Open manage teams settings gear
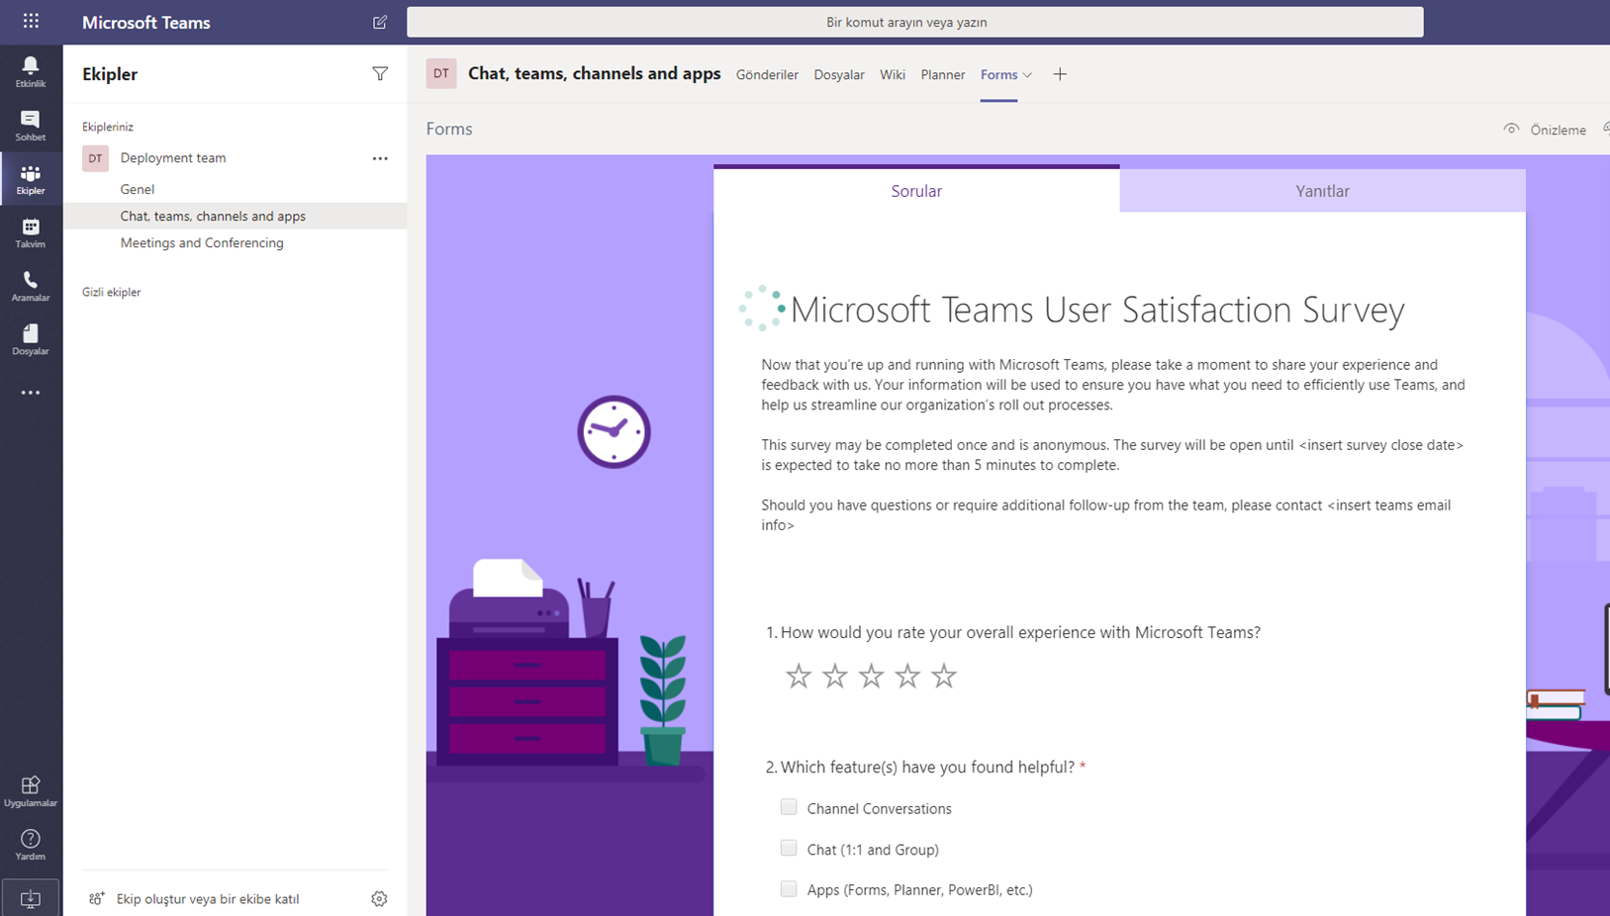1610x916 pixels. (379, 899)
